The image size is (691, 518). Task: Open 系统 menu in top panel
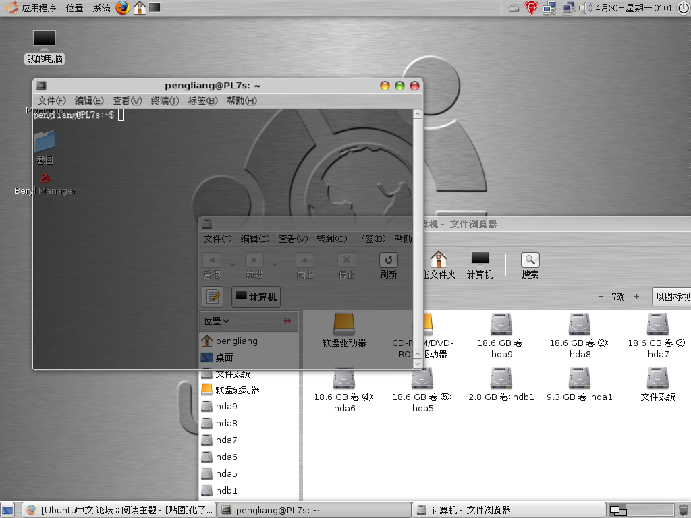pos(101,8)
